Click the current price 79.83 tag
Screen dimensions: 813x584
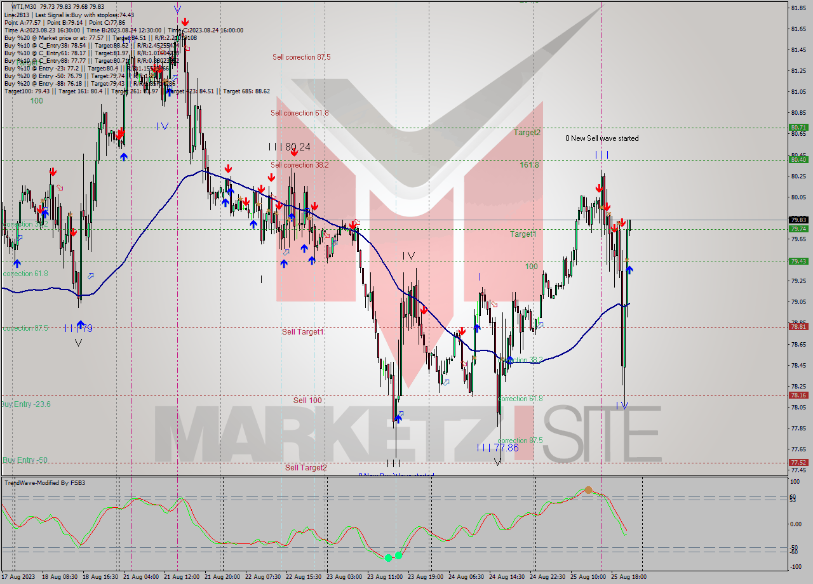click(798, 220)
